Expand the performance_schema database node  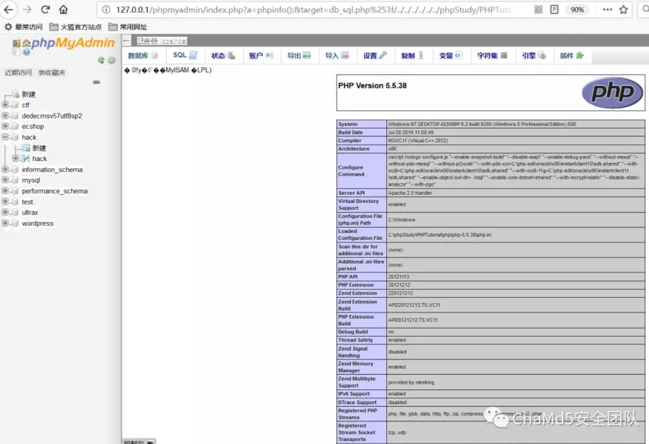(5, 191)
